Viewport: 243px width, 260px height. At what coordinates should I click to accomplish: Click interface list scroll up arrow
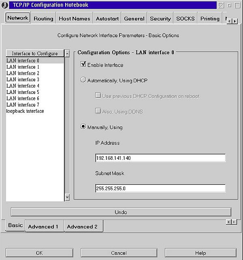(x=67, y=54)
